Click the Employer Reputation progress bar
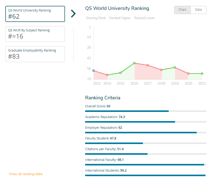Viewport: 211px width, 181px height. [146, 133]
